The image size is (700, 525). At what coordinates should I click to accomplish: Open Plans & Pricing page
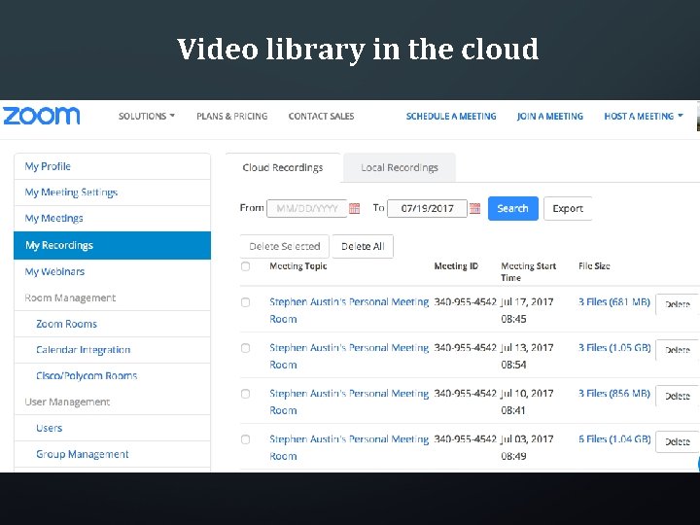pos(232,116)
